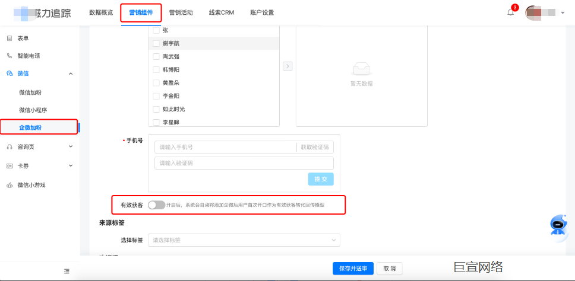The width and height of the screenshot is (575, 281).
Task: Click the 微信小游戏 game icon
Action: (x=10, y=185)
